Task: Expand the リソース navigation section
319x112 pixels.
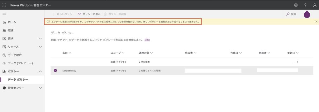Action: click(40, 47)
